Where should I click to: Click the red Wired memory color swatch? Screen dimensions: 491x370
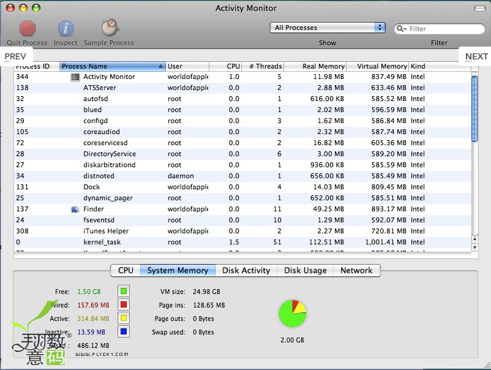coord(124,304)
